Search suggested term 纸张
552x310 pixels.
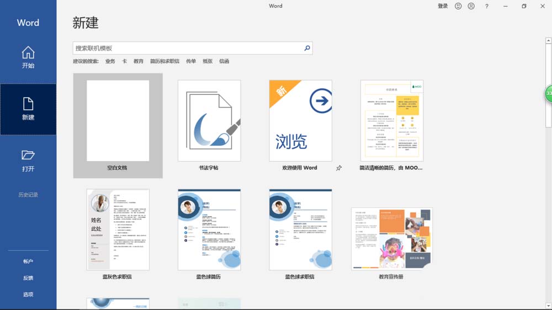click(x=208, y=61)
